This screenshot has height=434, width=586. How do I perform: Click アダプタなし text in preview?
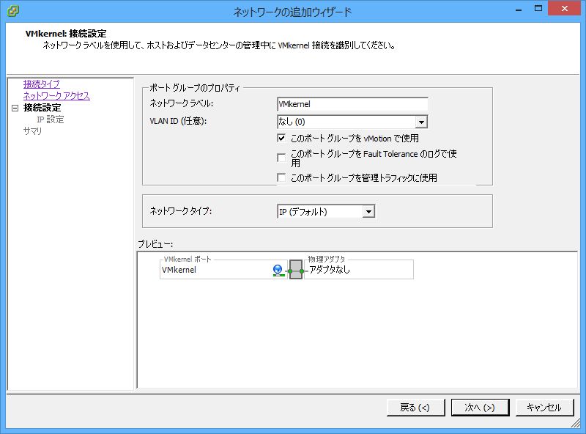pyautogui.click(x=329, y=269)
